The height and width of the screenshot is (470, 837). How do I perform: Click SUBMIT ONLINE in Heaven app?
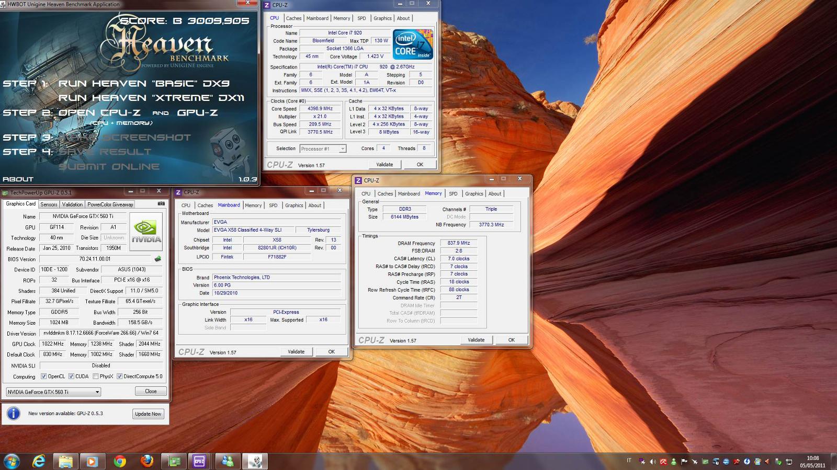[x=109, y=166]
